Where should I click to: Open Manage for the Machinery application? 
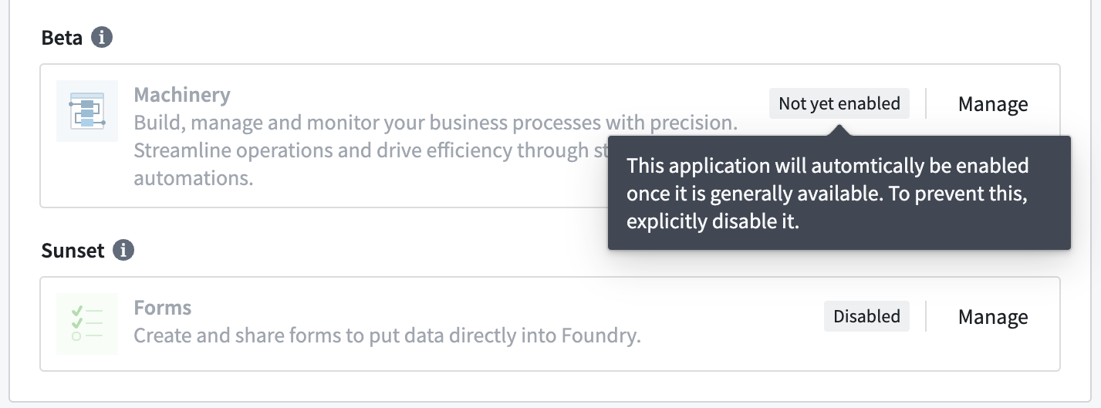click(993, 103)
